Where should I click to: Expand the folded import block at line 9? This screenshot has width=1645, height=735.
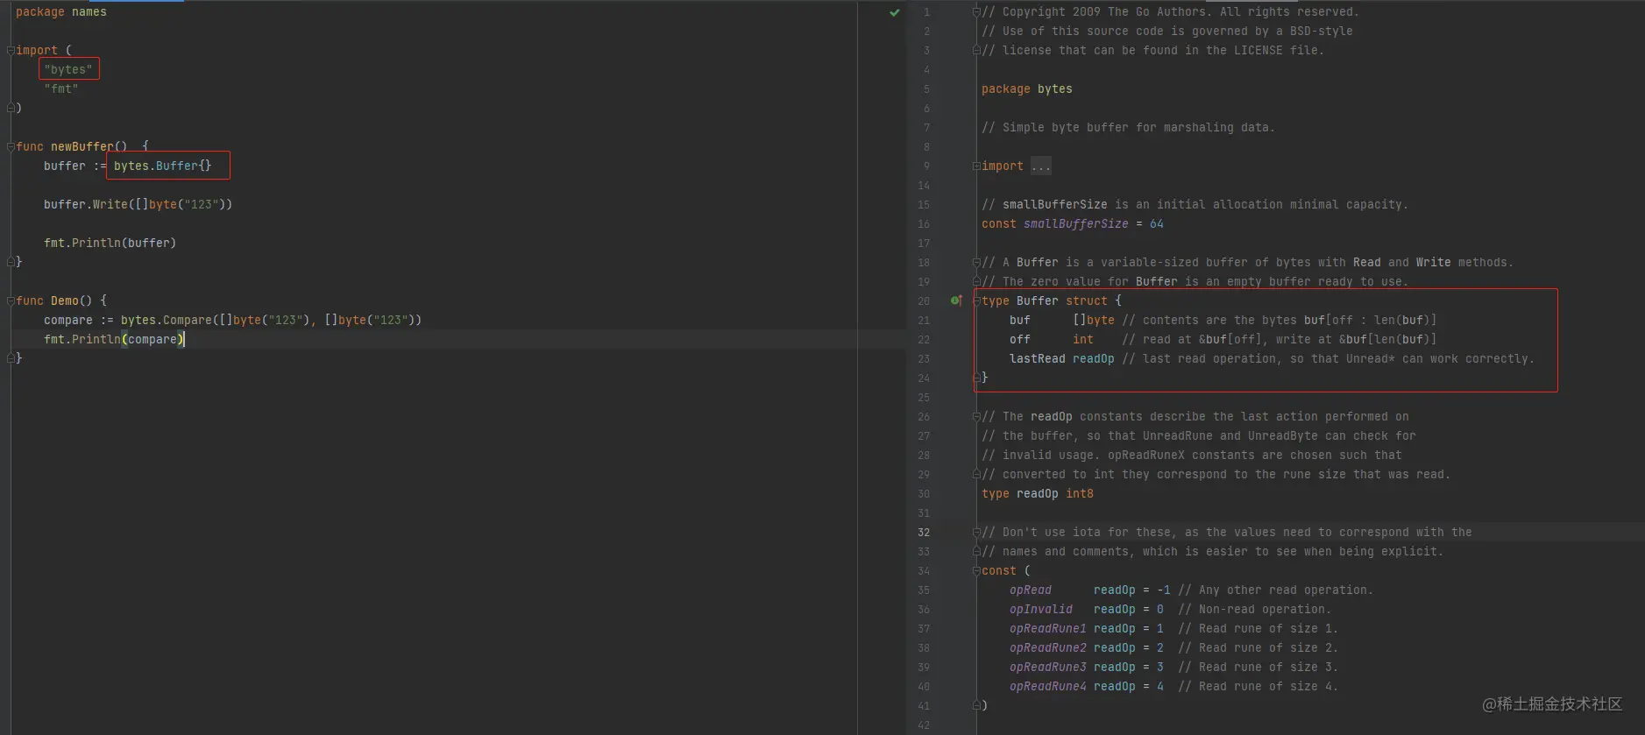[x=976, y=166]
